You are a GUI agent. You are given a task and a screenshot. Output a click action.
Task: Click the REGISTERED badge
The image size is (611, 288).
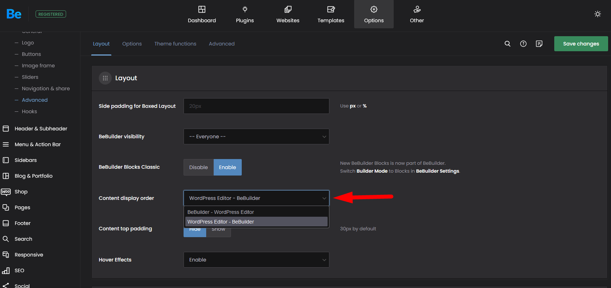(51, 14)
